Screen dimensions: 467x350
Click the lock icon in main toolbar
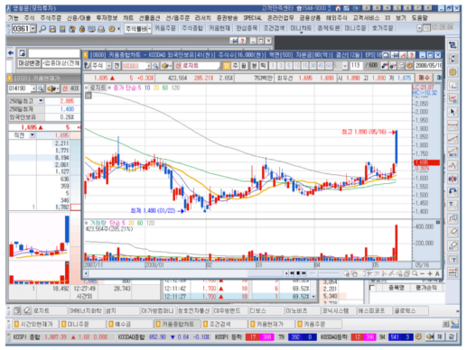click(x=82, y=29)
